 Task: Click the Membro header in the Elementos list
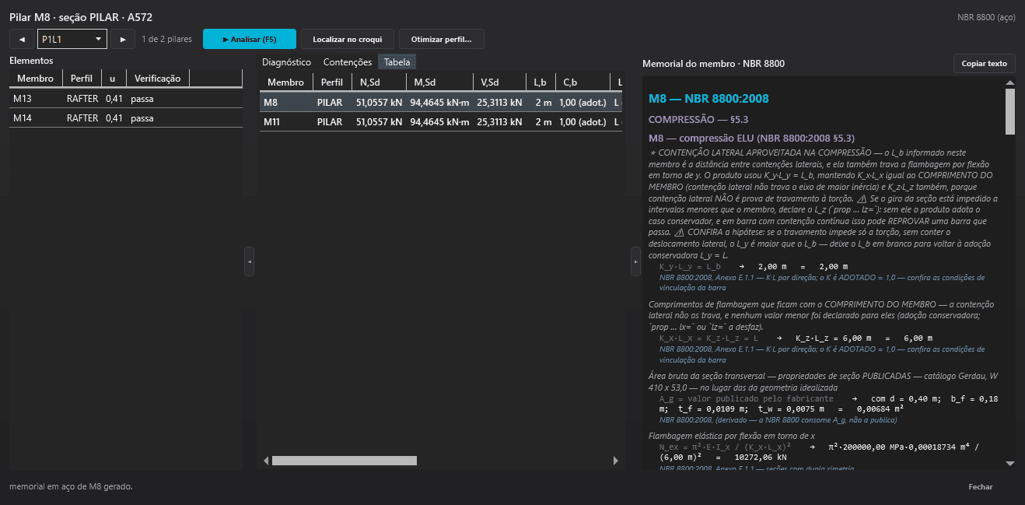36,79
